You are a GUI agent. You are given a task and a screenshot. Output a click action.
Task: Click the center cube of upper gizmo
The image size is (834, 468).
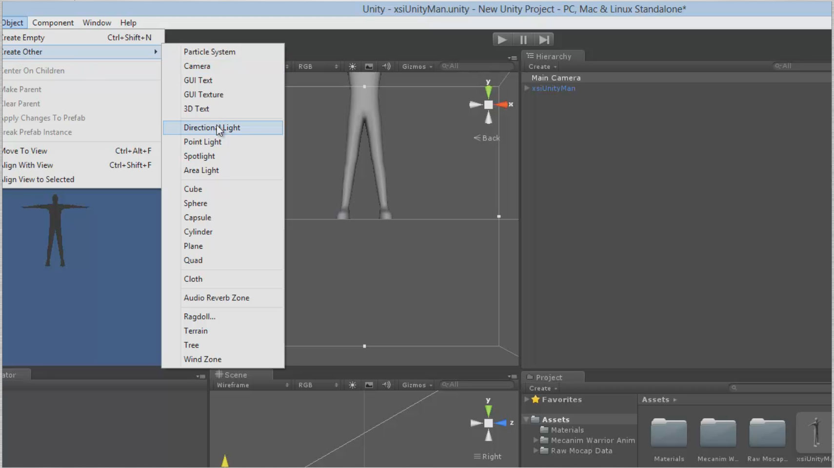point(488,104)
